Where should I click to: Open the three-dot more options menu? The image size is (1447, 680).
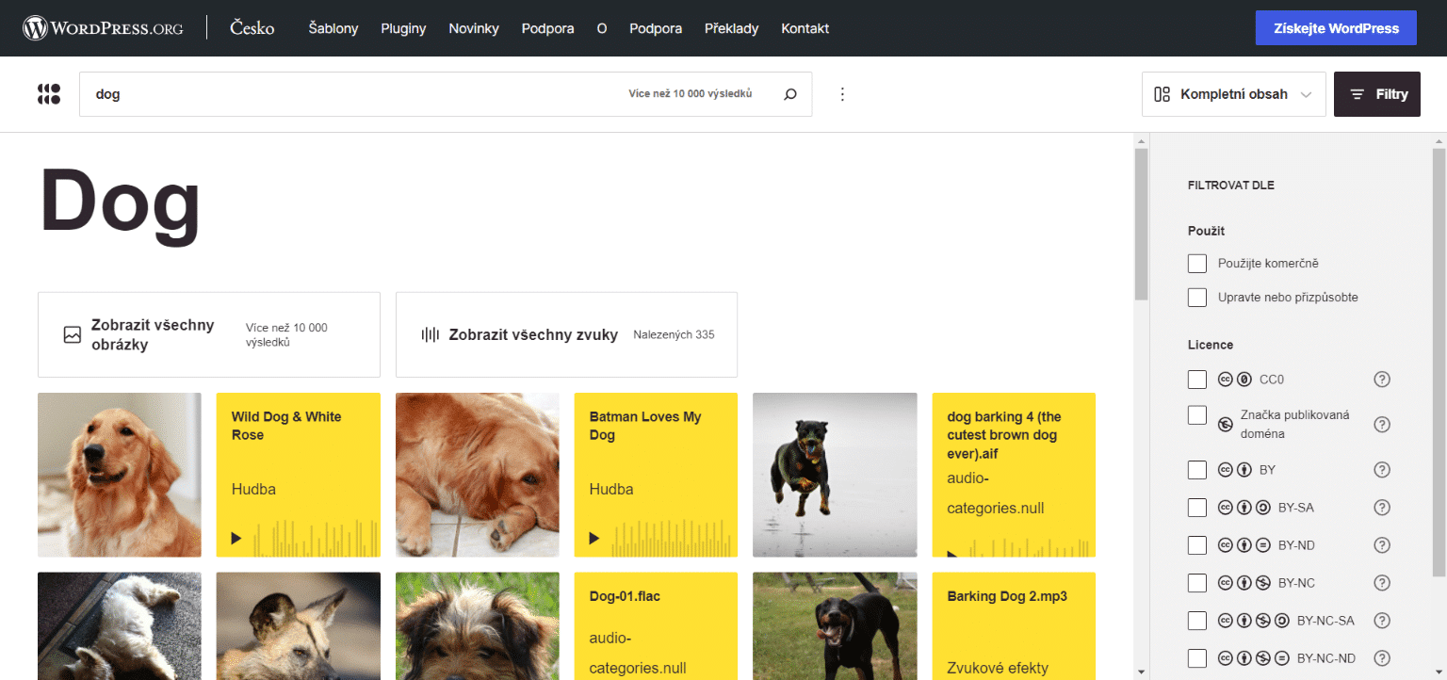[843, 94]
